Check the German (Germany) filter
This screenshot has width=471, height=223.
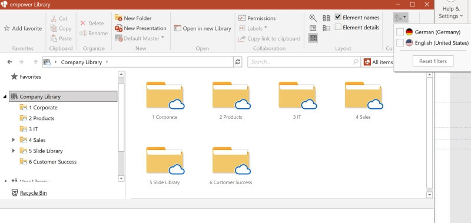tap(400, 32)
